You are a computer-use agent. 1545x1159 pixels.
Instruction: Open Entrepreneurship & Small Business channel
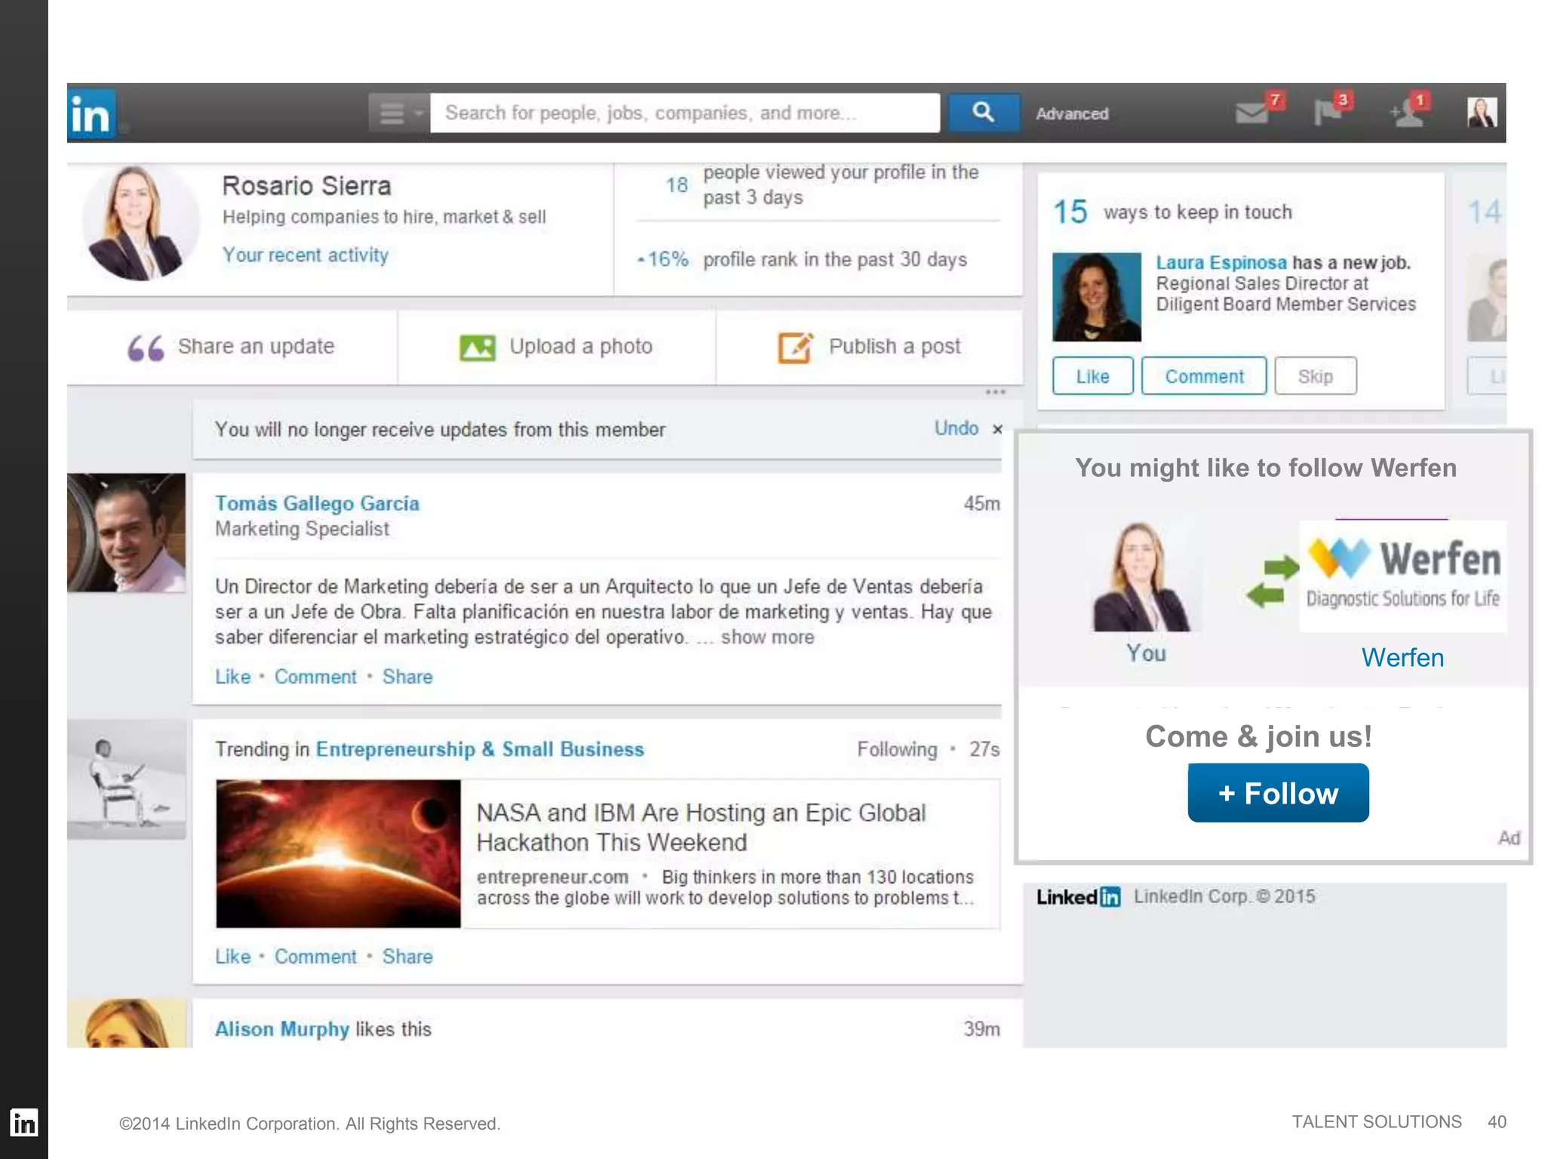480,749
